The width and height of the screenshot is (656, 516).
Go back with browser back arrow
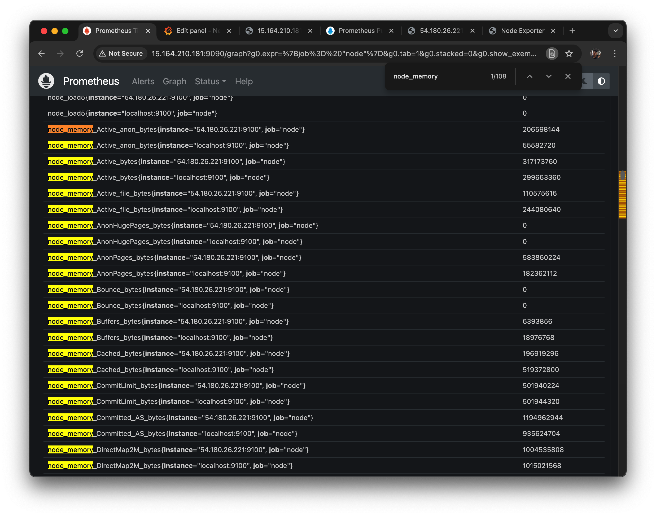pyautogui.click(x=42, y=54)
